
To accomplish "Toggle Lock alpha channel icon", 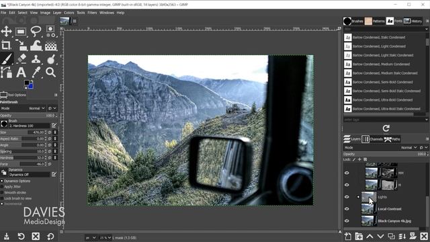I will click(365, 159).
